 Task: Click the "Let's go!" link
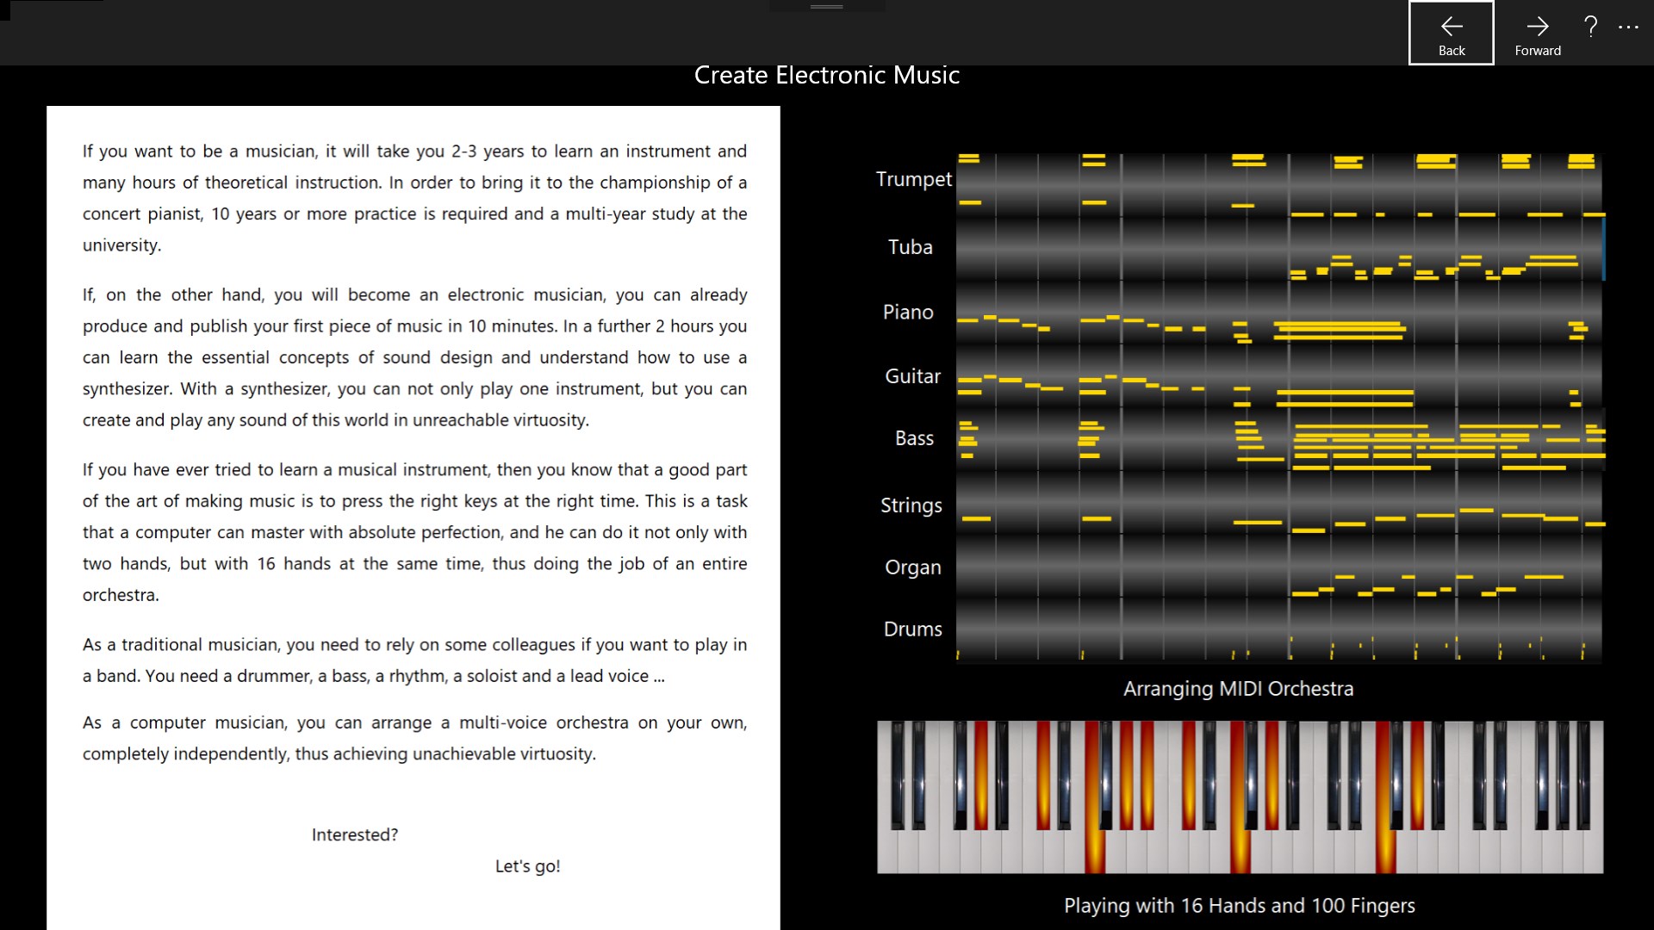tap(527, 866)
